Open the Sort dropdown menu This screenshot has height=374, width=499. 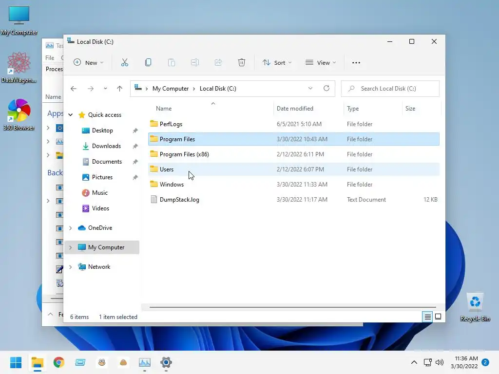tap(277, 63)
